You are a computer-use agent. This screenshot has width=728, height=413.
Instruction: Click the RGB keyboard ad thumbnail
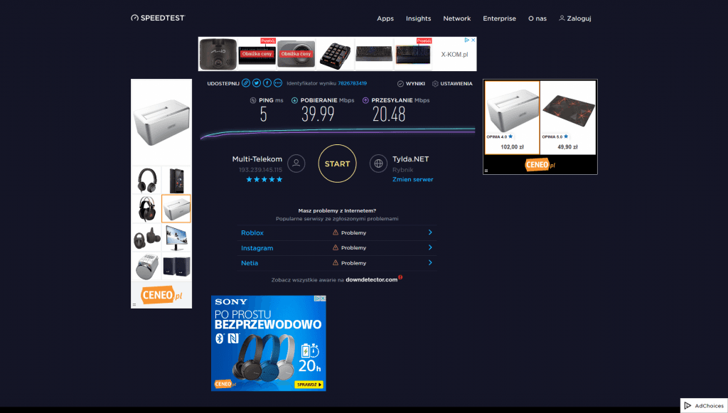point(413,54)
